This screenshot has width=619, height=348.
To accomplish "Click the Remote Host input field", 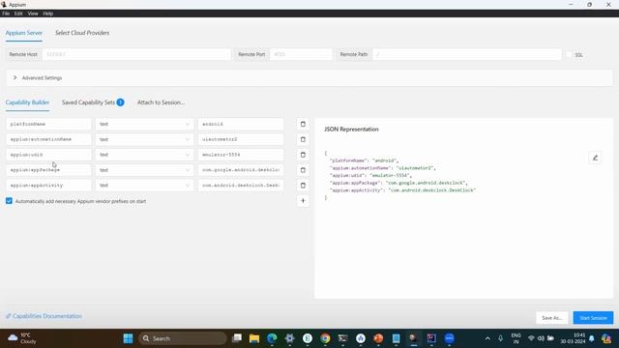I will point(136,54).
